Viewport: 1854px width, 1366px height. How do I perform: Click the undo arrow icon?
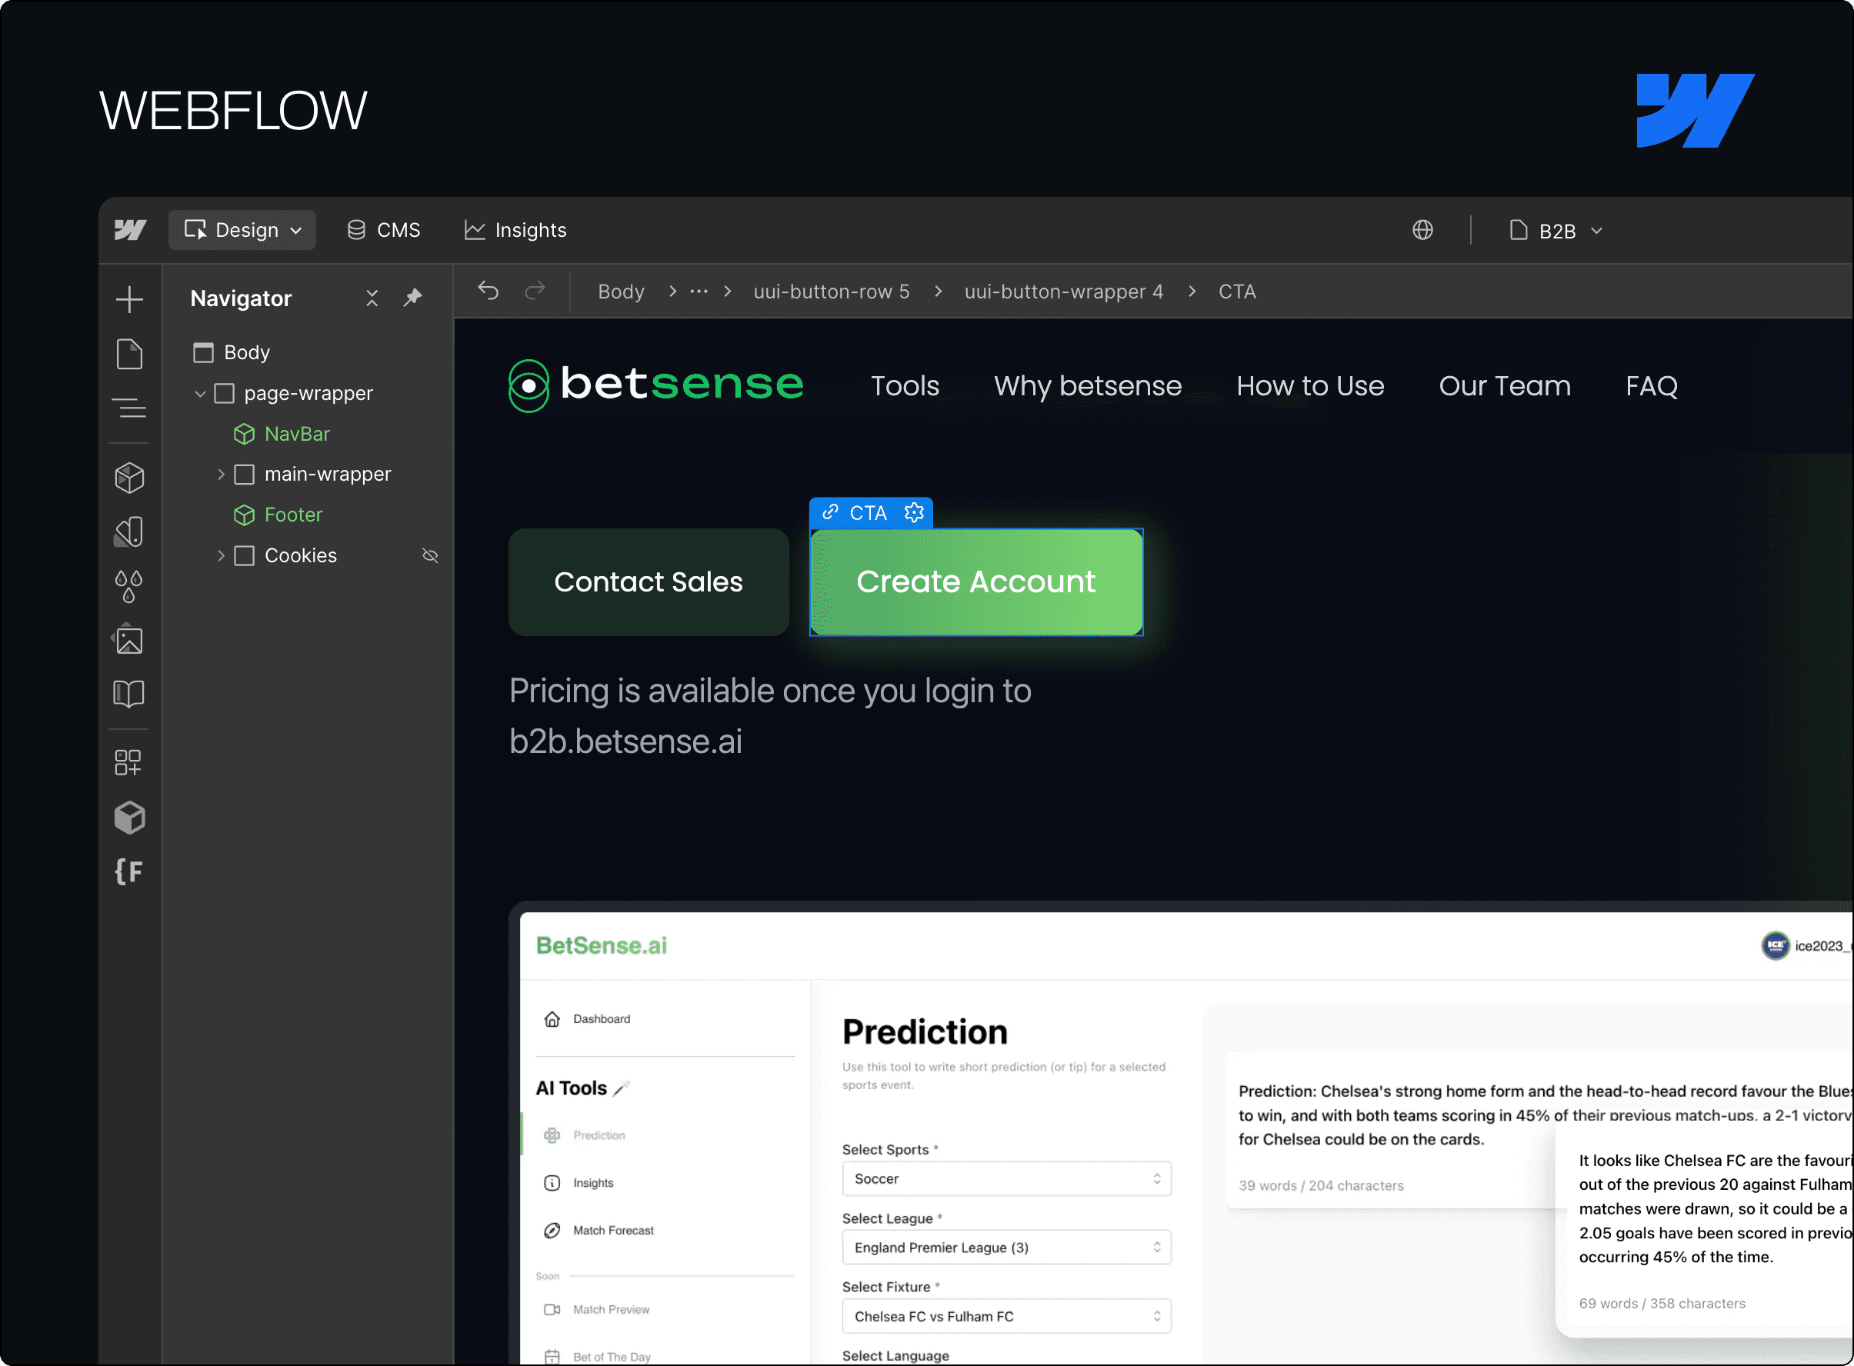tap(488, 291)
